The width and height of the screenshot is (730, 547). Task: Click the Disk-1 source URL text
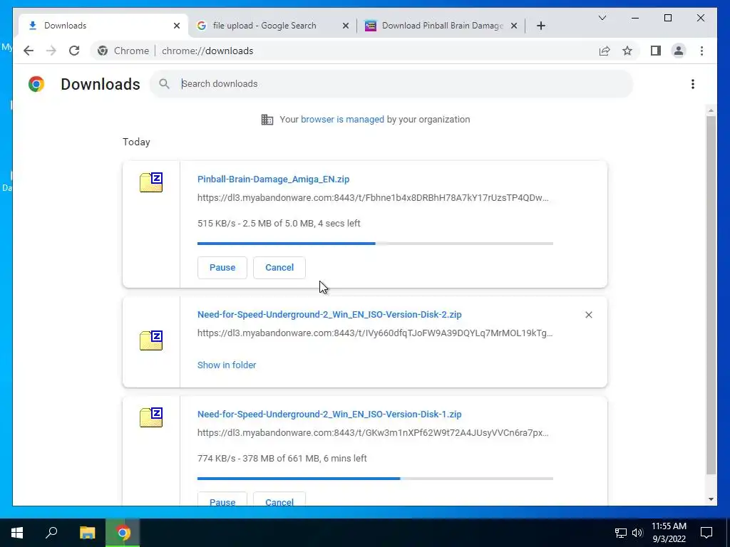click(x=373, y=432)
